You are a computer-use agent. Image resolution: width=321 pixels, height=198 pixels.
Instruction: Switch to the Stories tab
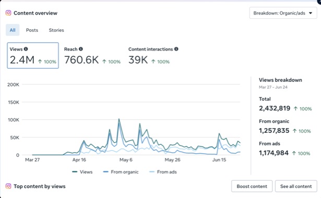(x=56, y=30)
